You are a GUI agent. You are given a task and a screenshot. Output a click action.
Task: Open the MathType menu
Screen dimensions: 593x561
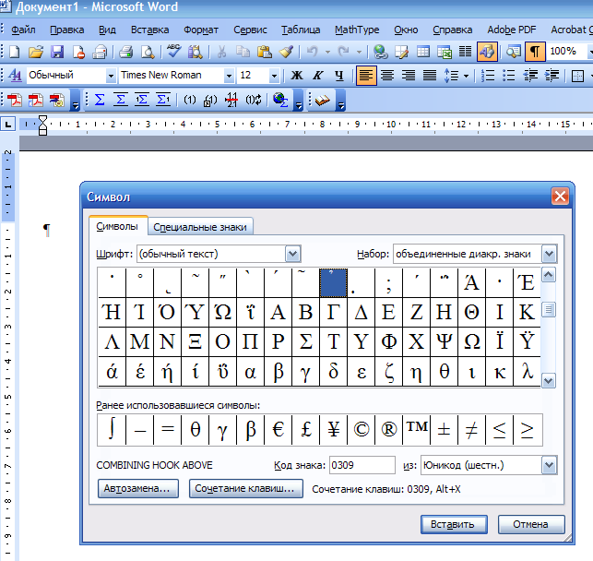pyautogui.click(x=357, y=30)
